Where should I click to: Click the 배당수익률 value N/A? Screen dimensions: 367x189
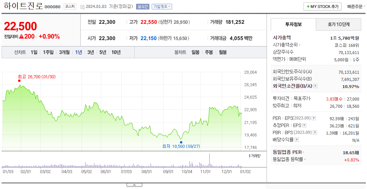356,140
